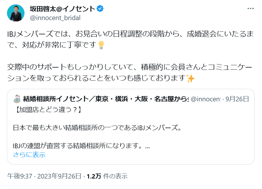Screen dimensions: 262x189
Task: Click the quoted tweet's small avatar icon
Action: pos(17,99)
